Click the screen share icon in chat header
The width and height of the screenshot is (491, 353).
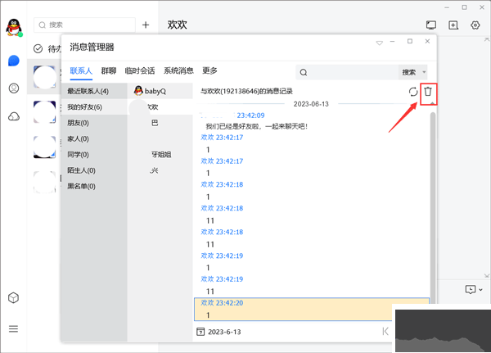pyautogui.click(x=431, y=25)
